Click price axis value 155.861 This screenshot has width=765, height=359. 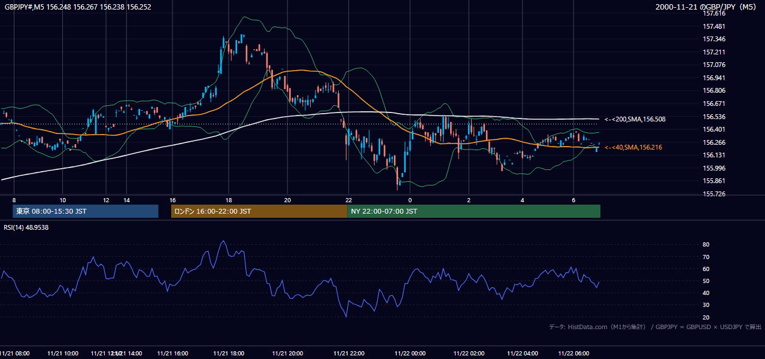[715, 181]
